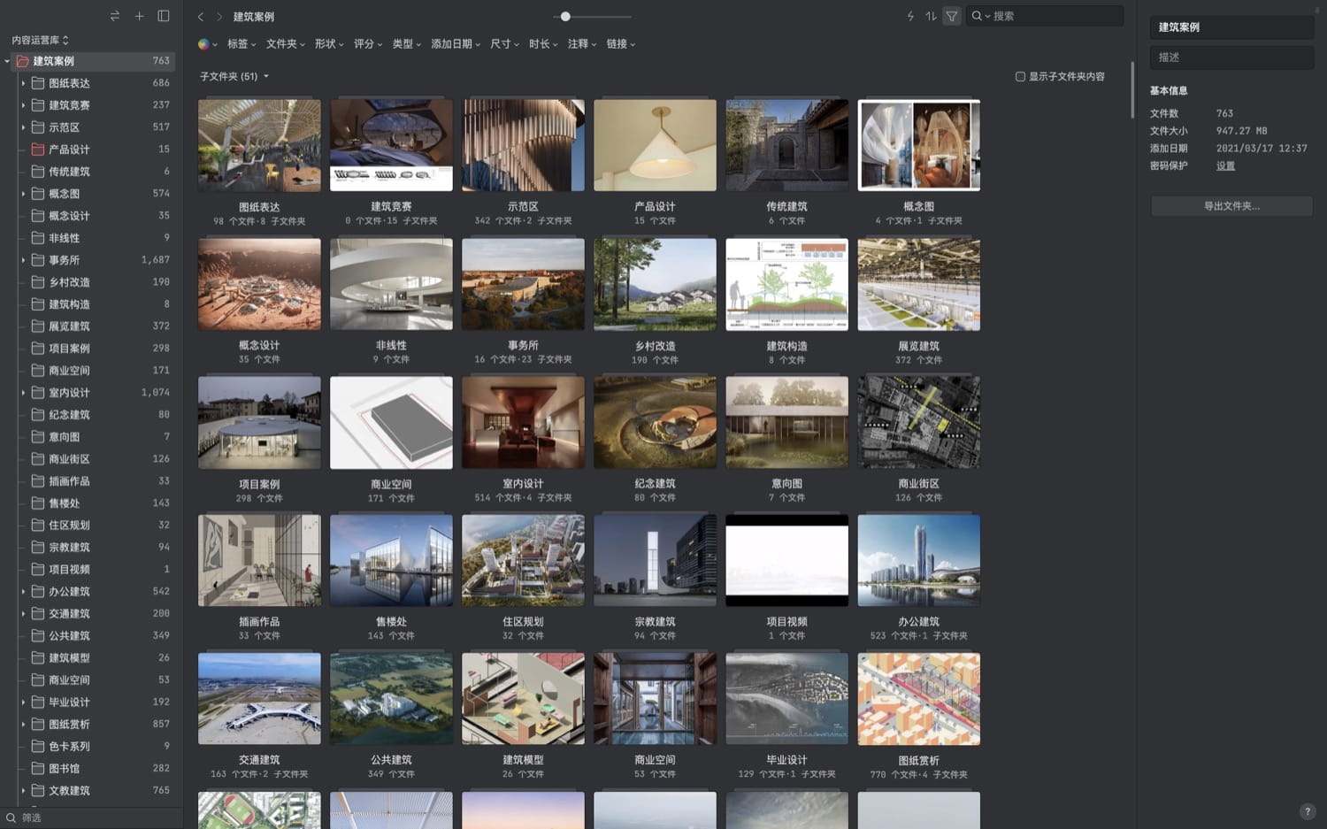Open the help question mark icon
The width and height of the screenshot is (1327, 829).
[x=1307, y=811]
